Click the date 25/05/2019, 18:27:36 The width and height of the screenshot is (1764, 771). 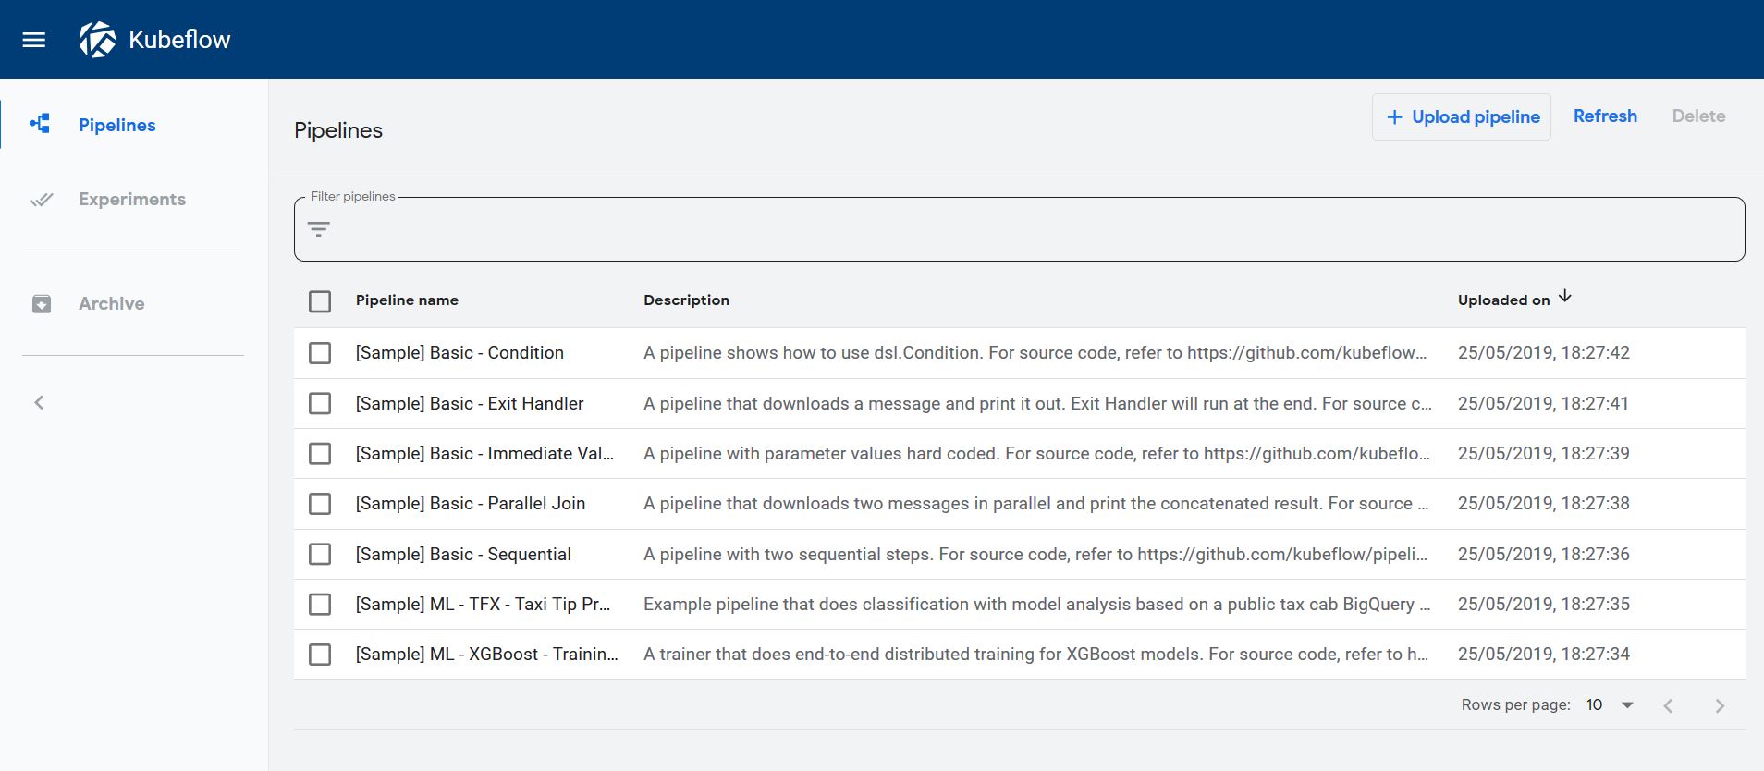coord(1544,555)
